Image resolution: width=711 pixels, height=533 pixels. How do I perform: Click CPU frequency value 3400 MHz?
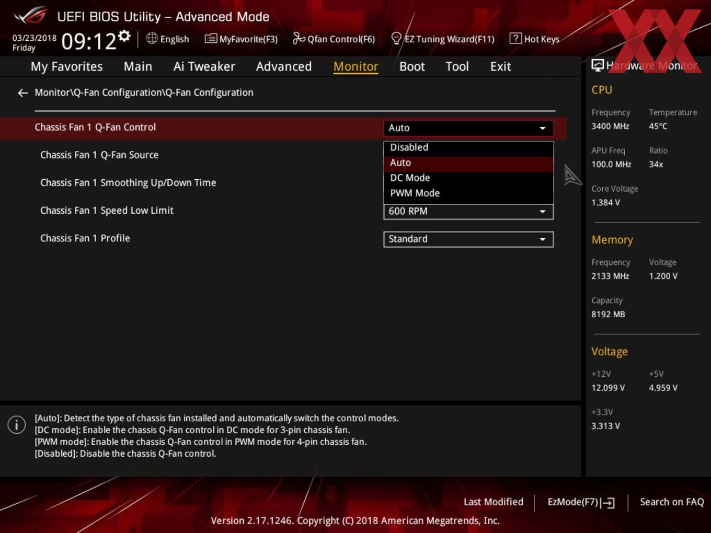pos(610,126)
